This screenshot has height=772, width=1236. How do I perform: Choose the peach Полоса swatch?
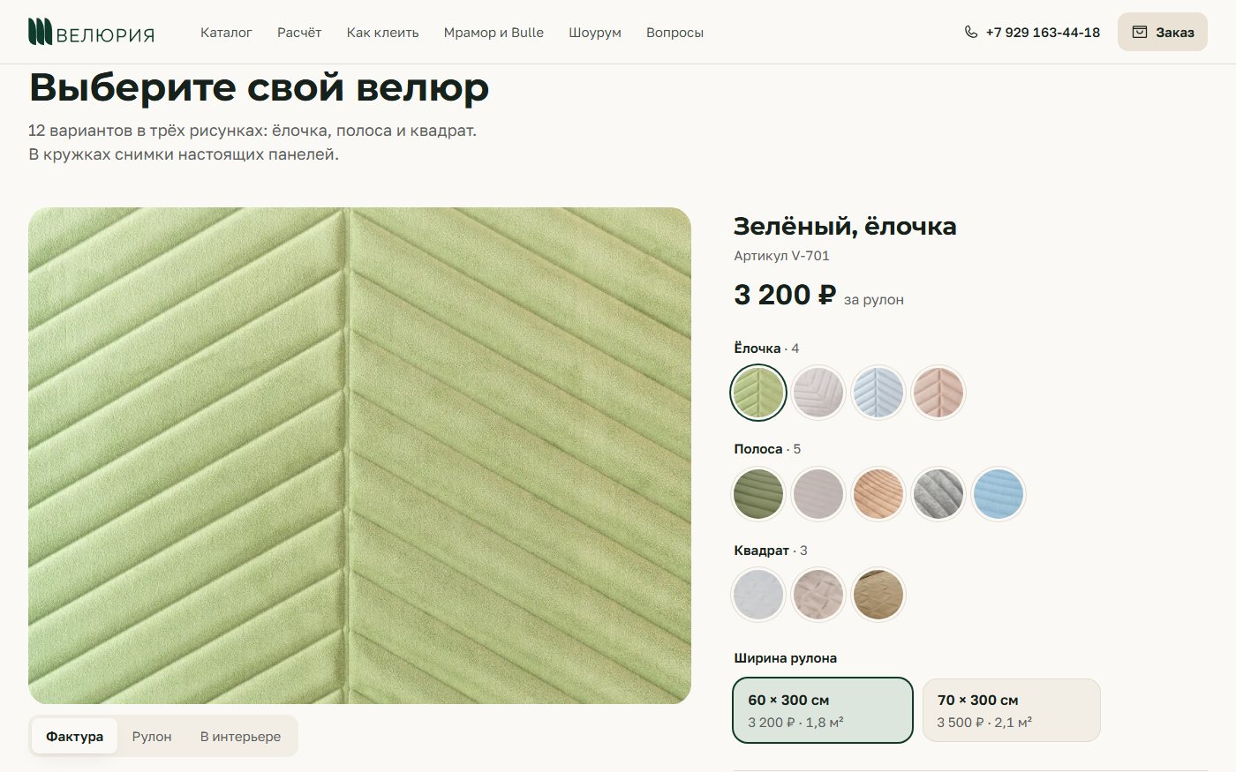[x=878, y=493]
